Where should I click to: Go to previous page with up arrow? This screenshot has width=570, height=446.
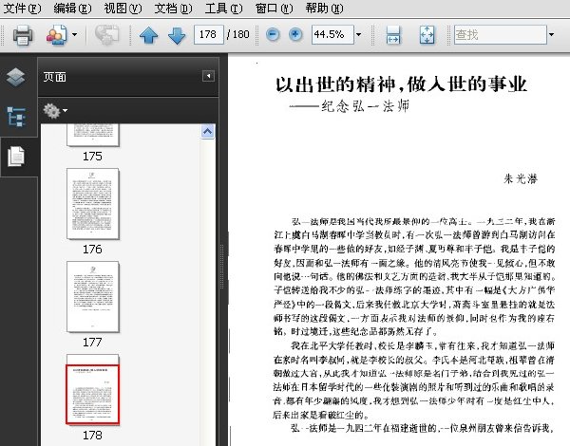[149, 36]
